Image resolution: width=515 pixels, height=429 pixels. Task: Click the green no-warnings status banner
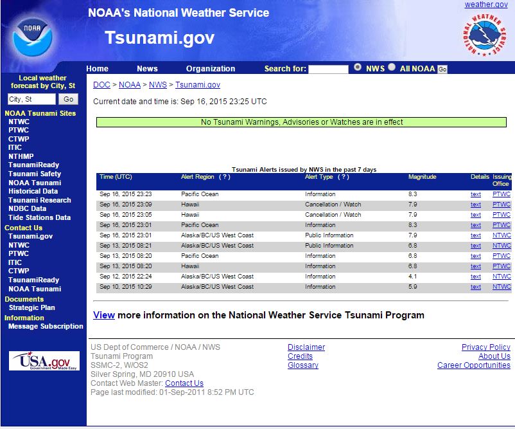[302, 122]
